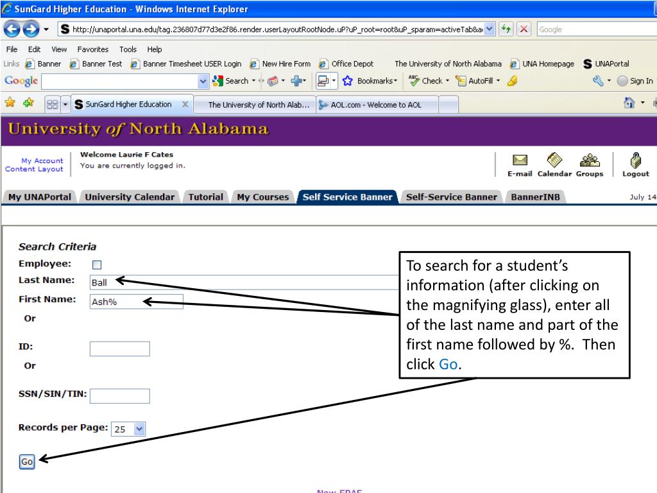Switch to The University of North Alab... tab

coord(255,105)
